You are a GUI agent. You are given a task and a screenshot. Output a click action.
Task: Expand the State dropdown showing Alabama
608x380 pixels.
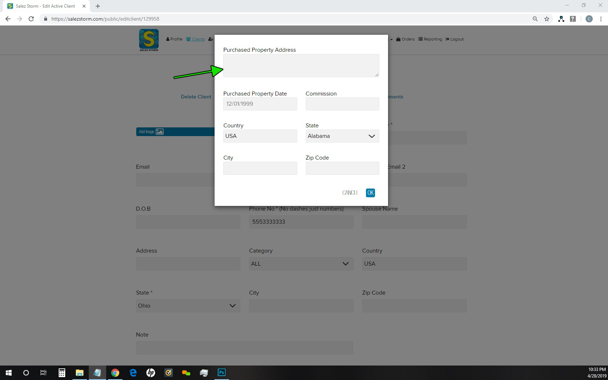342,136
